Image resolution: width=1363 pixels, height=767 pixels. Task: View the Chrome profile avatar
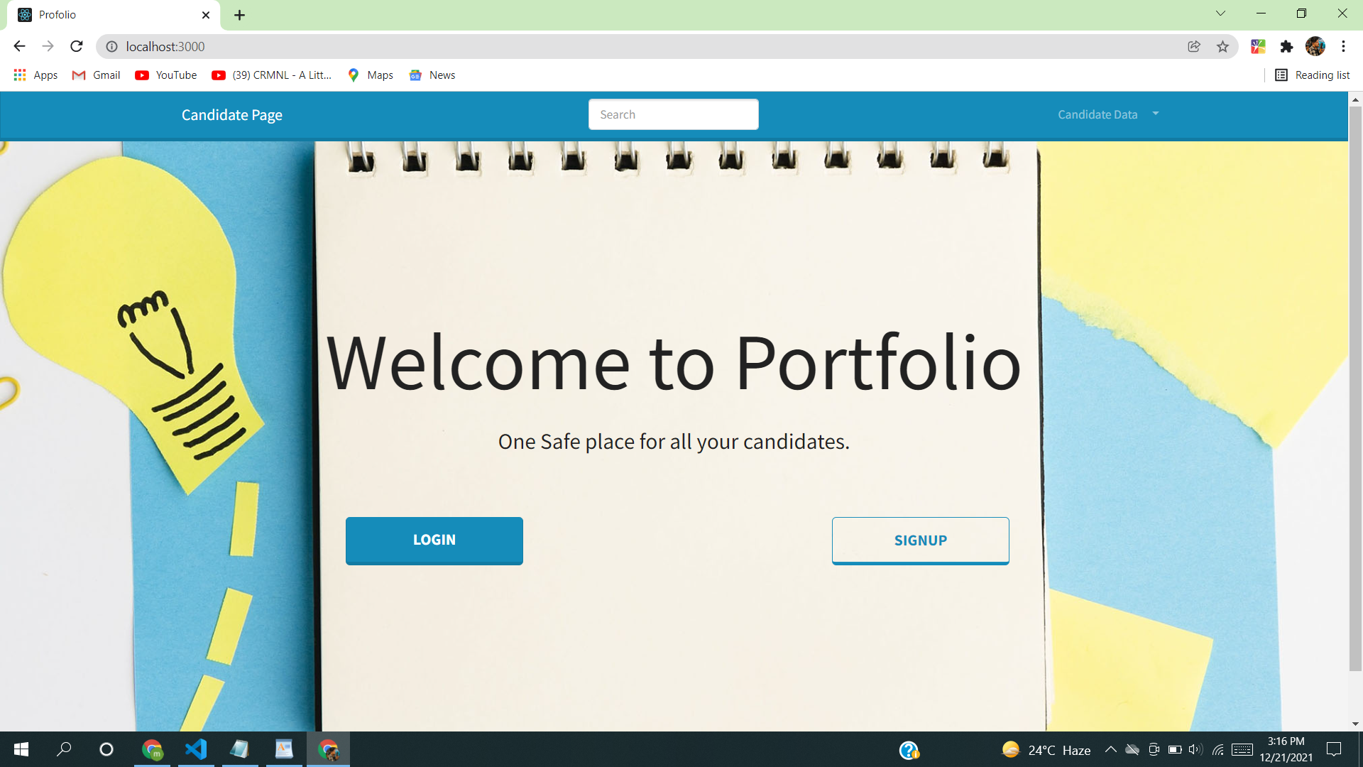[x=1317, y=46]
